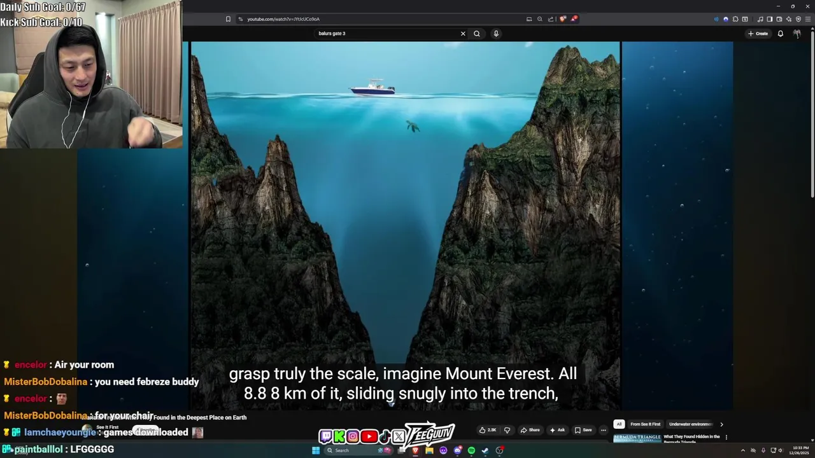Open File Explorer from the taskbar
815x458 pixels.
(x=430, y=450)
